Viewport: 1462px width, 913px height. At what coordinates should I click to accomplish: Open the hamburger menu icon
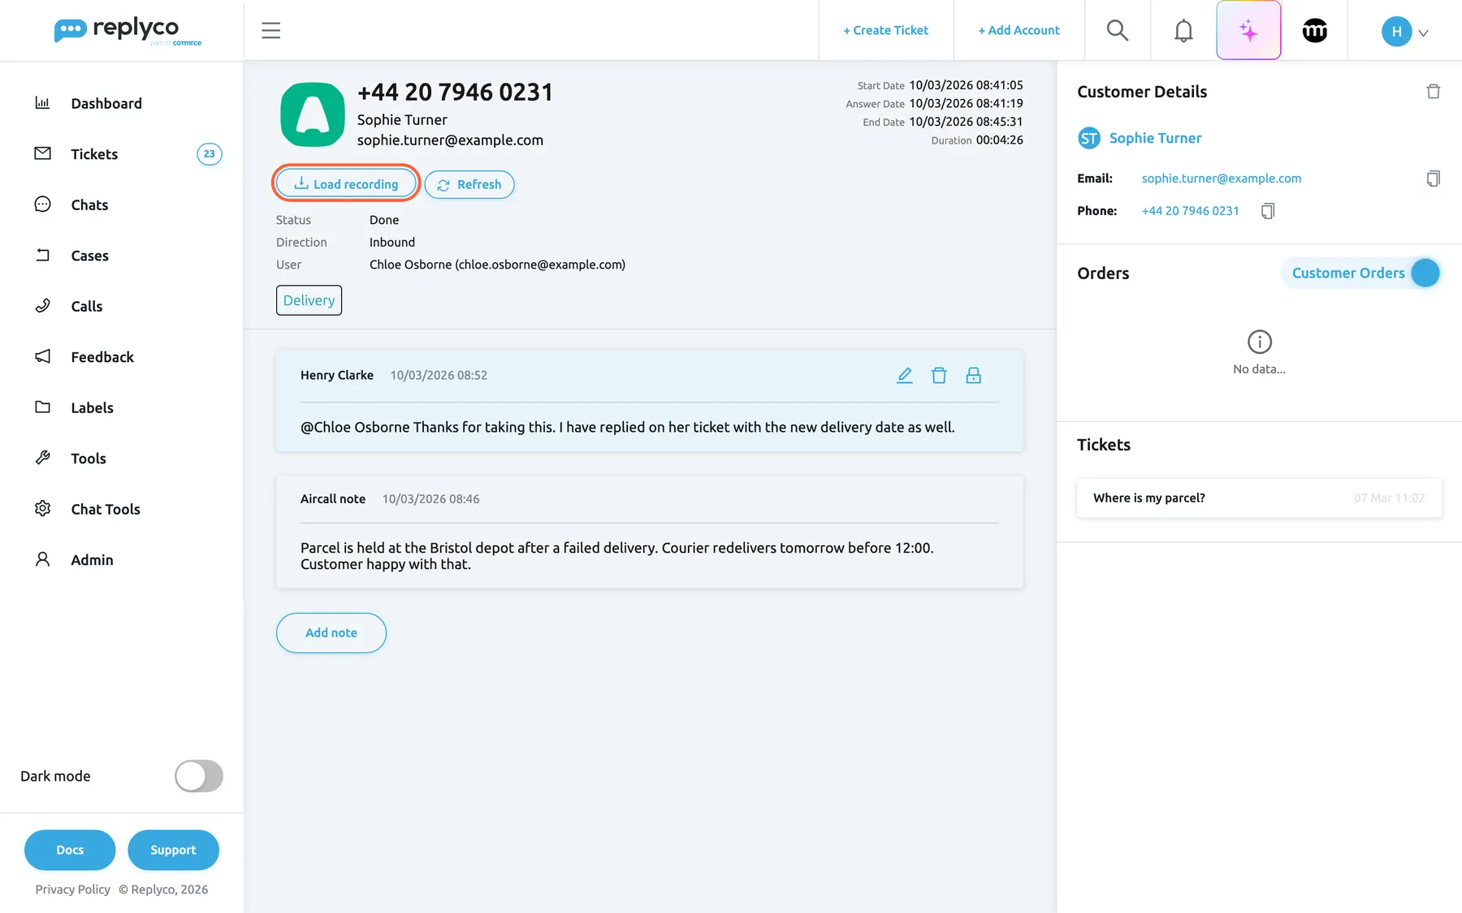(x=270, y=31)
